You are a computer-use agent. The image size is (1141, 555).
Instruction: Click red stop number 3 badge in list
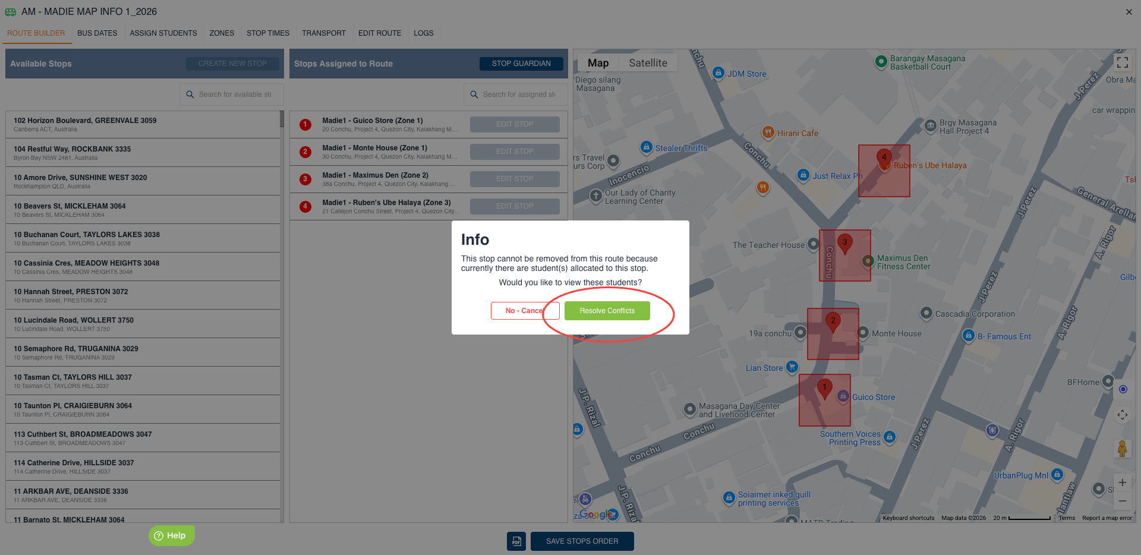click(x=305, y=179)
